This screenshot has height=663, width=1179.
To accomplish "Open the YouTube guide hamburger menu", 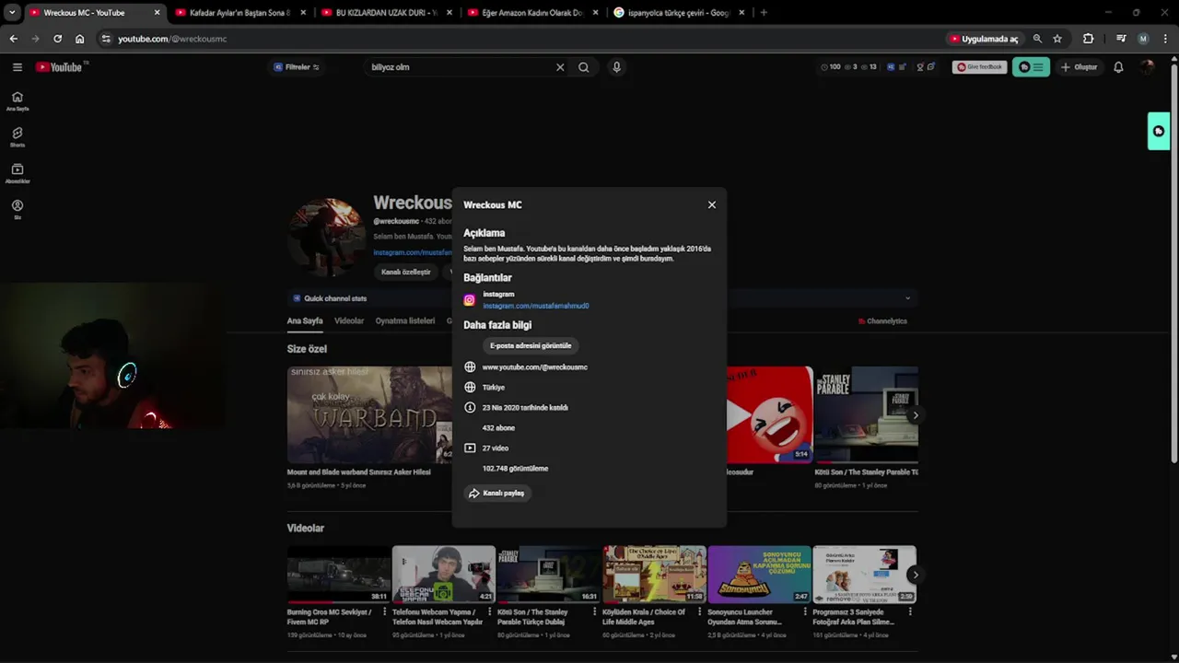I will (17, 67).
